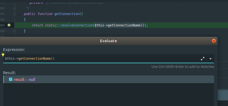Toggle fold marker at comment end line
The height and width of the screenshot is (106, 228).
tap(14, 8)
